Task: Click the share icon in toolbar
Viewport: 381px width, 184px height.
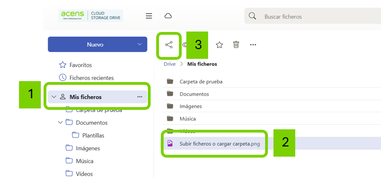Action: 169,45
